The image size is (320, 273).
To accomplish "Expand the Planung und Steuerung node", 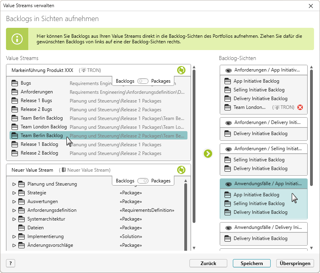I will point(14,184).
